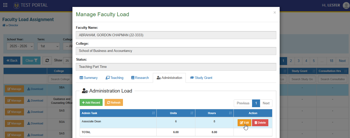Click the TEST PORTAL shield logo
This screenshot has height=138, width=350.
click(16, 5)
